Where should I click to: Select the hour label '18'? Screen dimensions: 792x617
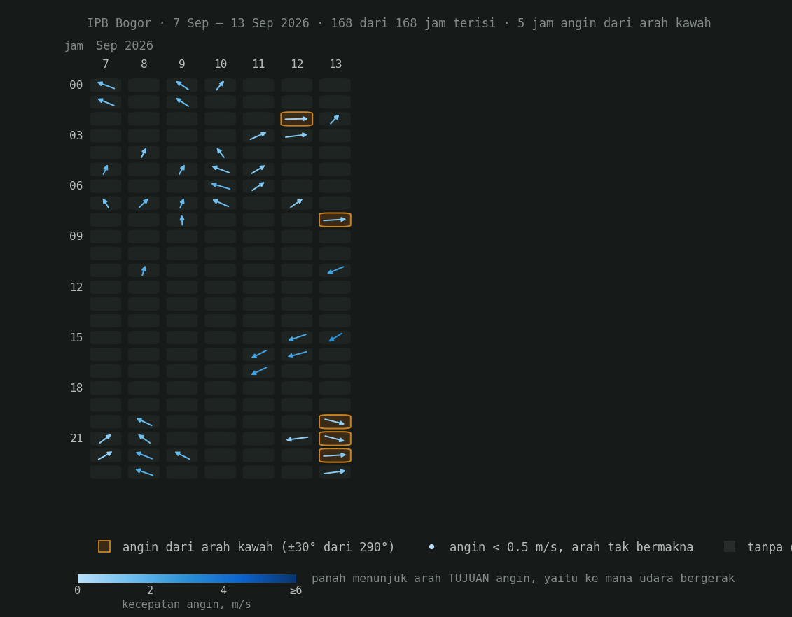76,388
